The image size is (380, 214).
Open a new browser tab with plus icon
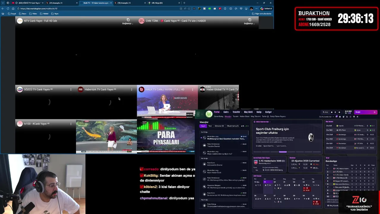pos(184,3)
